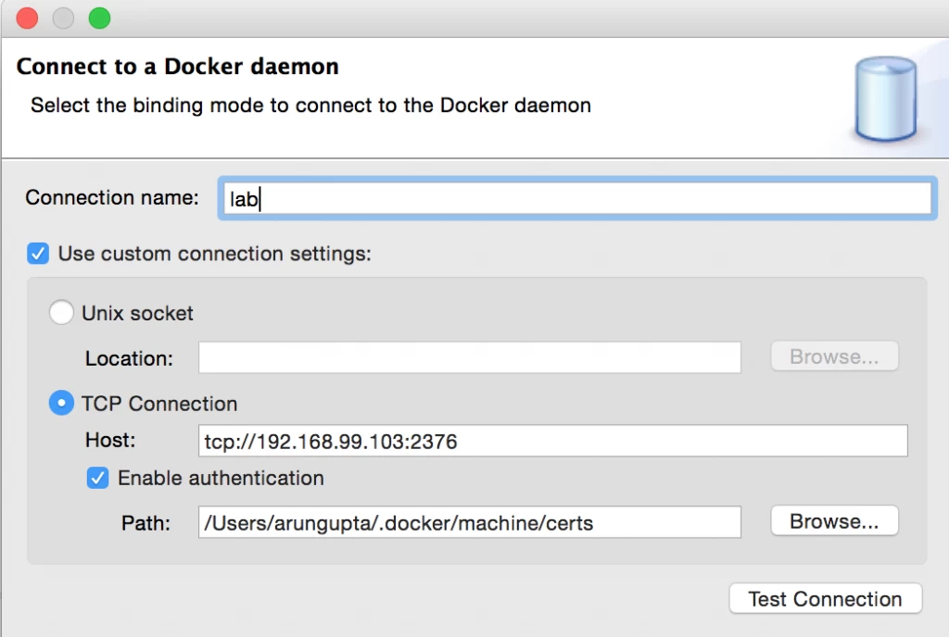Click the 'Location:' label
This screenshot has height=637, width=949.
pyautogui.click(x=129, y=358)
